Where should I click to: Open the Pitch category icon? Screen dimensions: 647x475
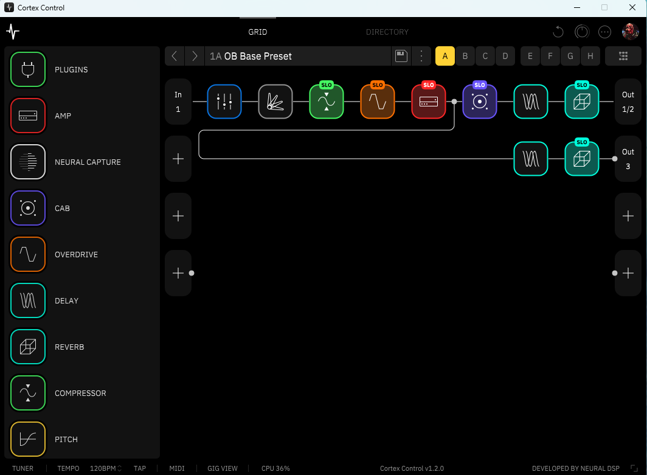click(x=27, y=439)
